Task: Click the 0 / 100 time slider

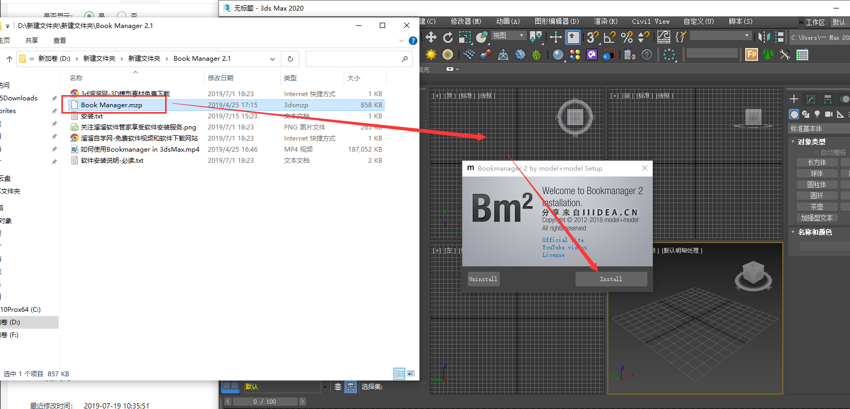Action: pos(264,402)
